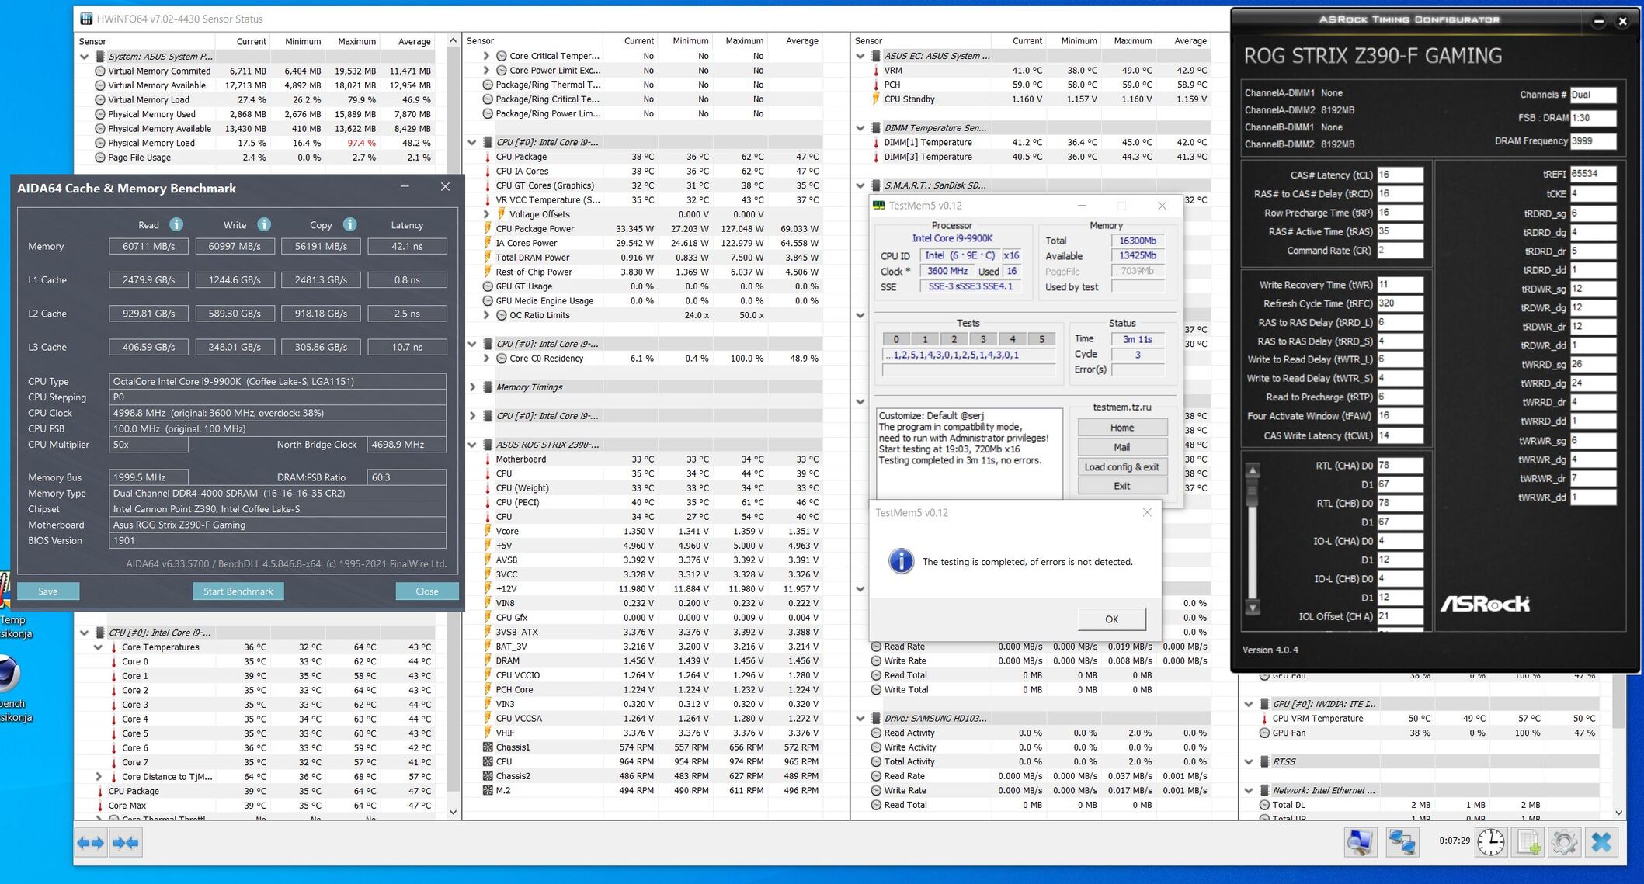
Task: Click the Mail button in TestMem5
Action: pos(1122,447)
